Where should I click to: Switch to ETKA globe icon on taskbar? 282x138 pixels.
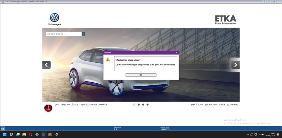tap(44, 135)
